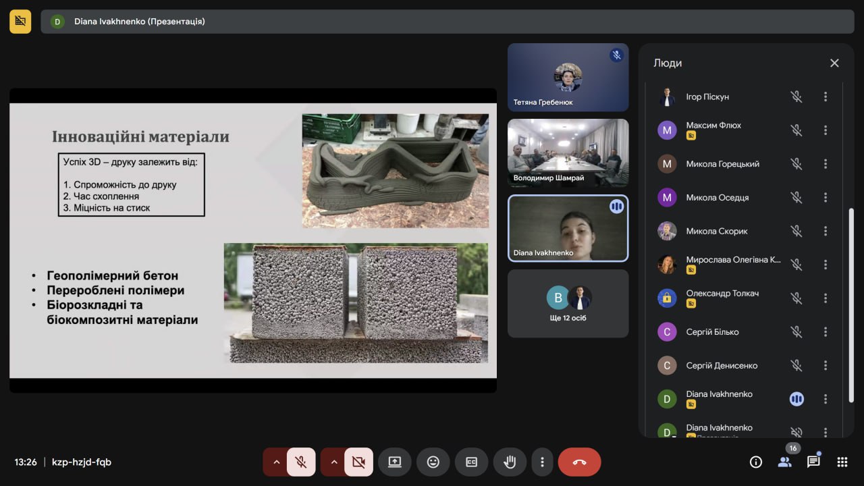Expand video settings arrow beside camera
The height and width of the screenshot is (486, 864).
click(333, 462)
